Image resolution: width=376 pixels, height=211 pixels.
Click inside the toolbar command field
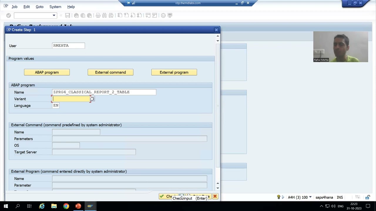(x=33, y=15)
